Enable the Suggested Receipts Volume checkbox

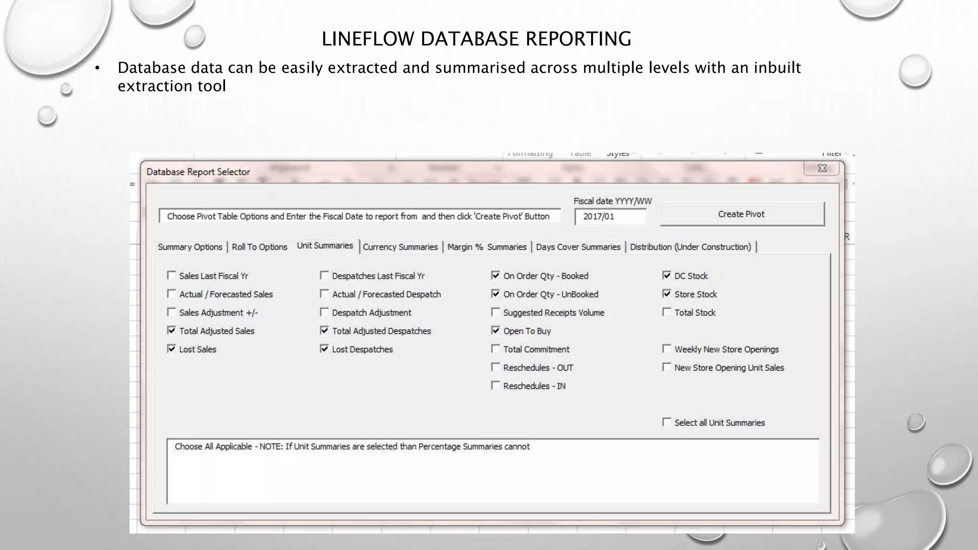tap(496, 312)
